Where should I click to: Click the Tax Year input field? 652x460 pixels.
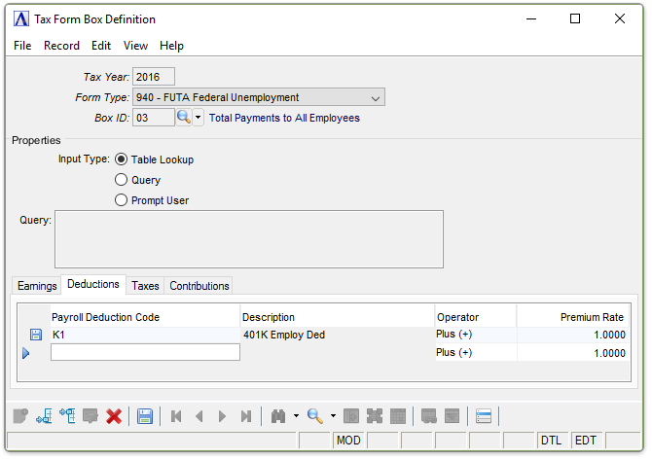pos(154,77)
